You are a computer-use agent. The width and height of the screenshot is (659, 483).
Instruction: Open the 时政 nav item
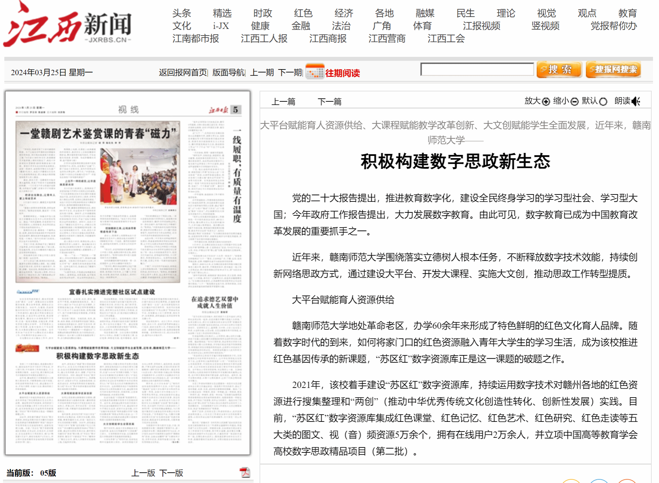pos(263,13)
